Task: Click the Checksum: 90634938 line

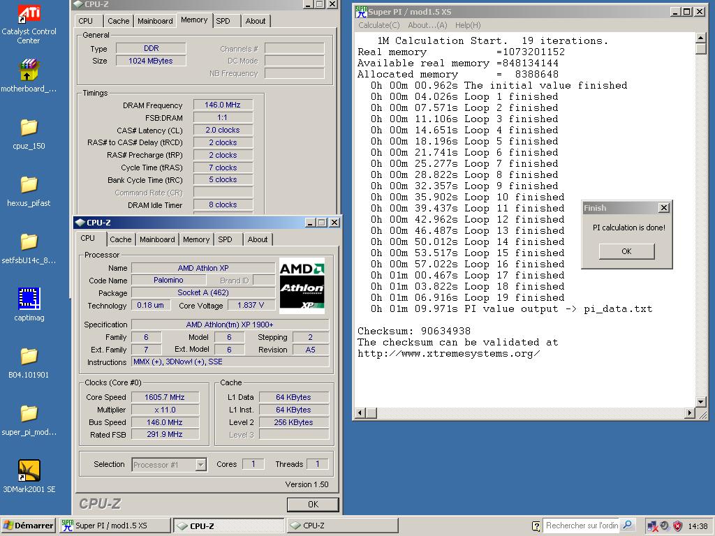Action: (413, 331)
